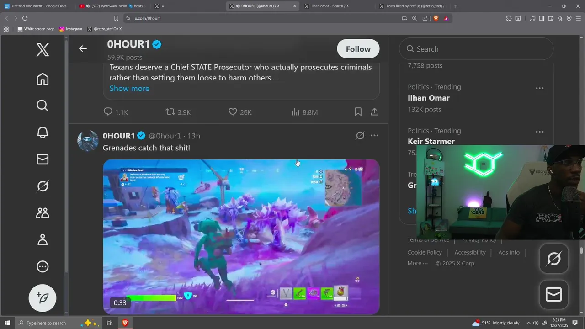Open Grok icon in left sidebar
585x329 pixels.
43,186
